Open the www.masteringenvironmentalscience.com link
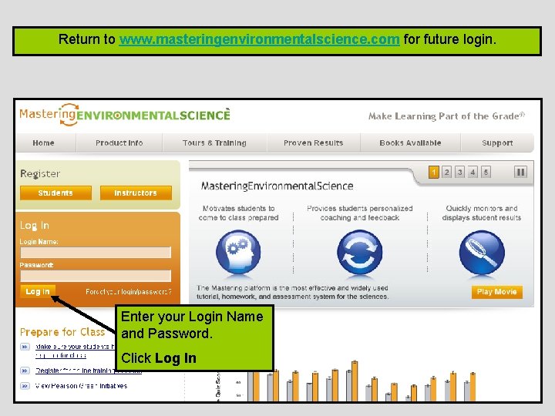 (x=260, y=39)
